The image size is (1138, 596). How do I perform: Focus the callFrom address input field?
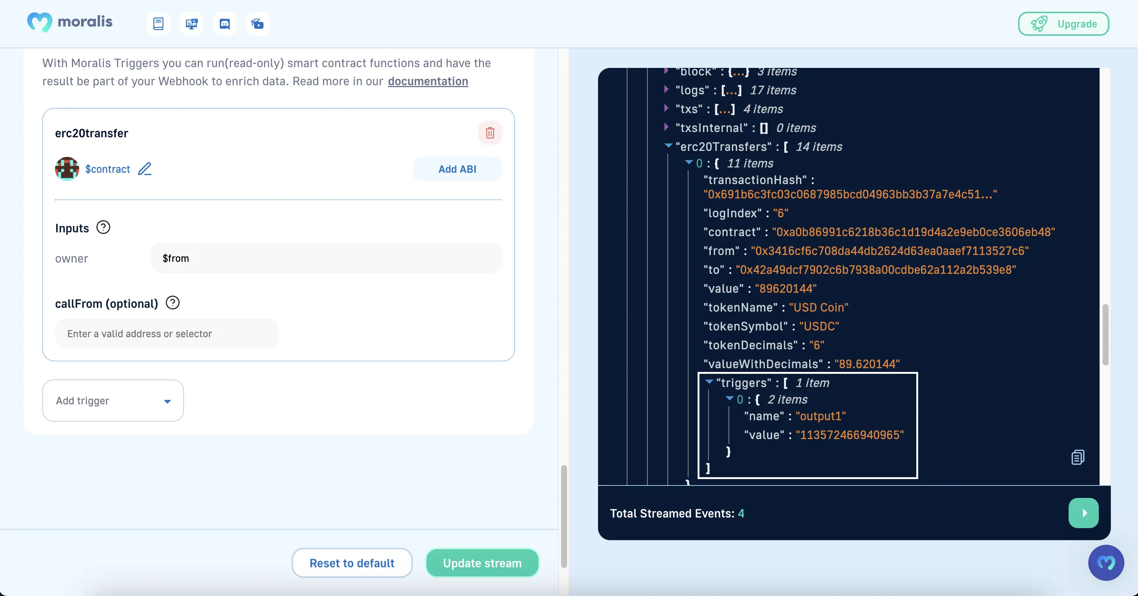pyautogui.click(x=167, y=333)
